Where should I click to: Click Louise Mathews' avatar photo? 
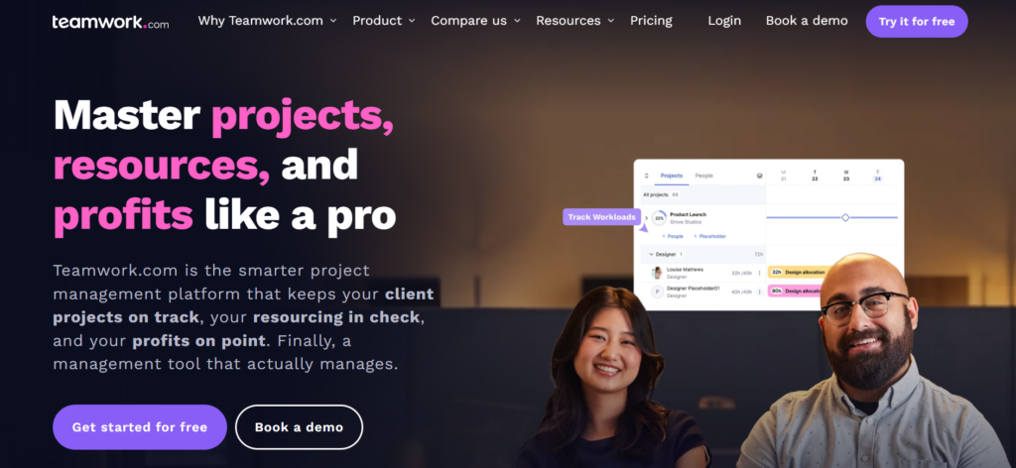tap(657, 273)
